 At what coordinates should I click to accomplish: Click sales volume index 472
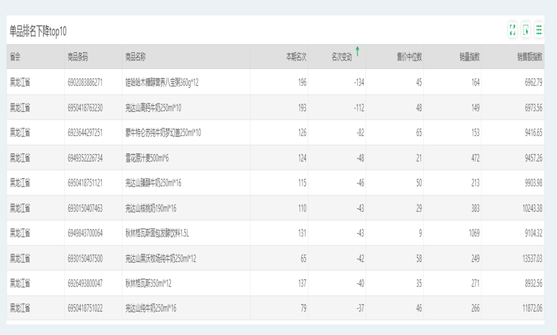pos(475,158)
